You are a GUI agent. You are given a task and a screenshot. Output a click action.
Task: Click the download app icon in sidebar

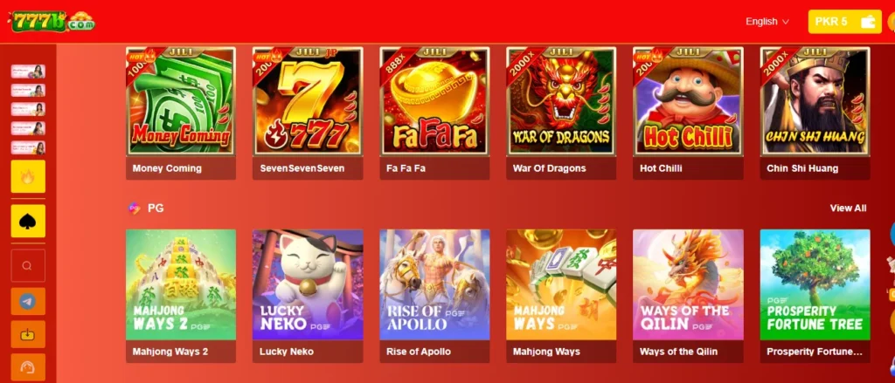(x=27, y=334)
